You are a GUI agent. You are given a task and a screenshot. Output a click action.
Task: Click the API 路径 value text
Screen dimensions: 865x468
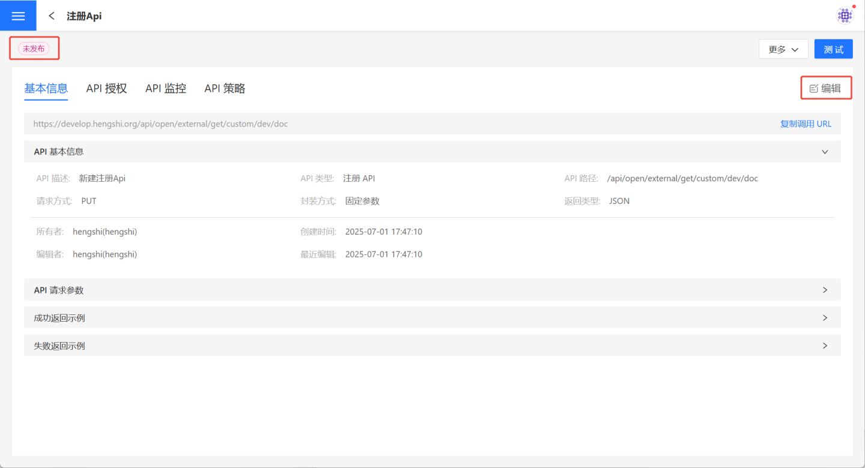682,178
